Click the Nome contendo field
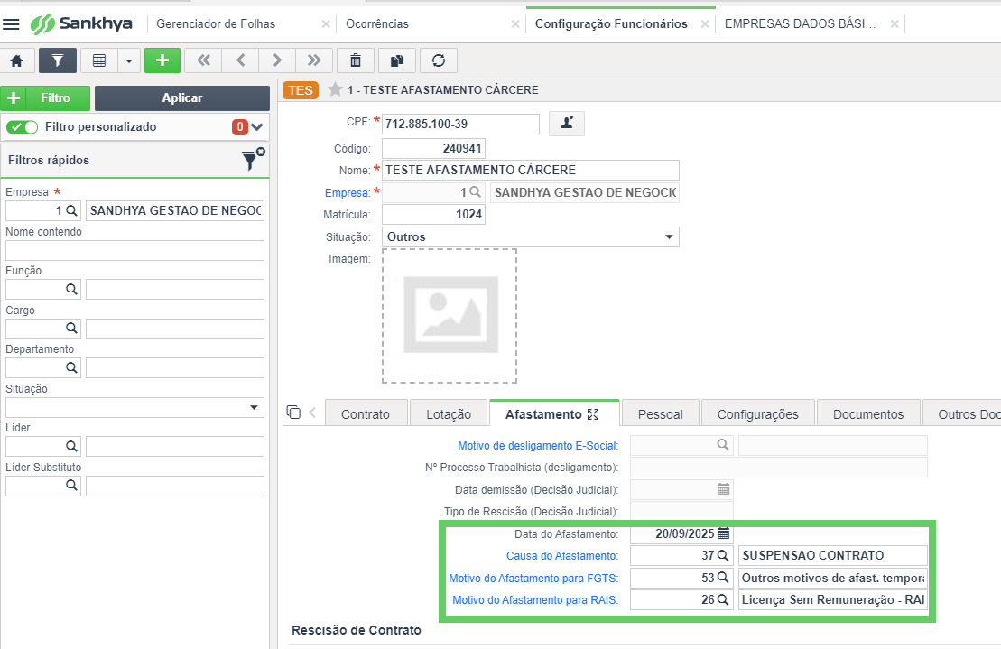Viewport: 1001px width, 649px height. [134, 250]
